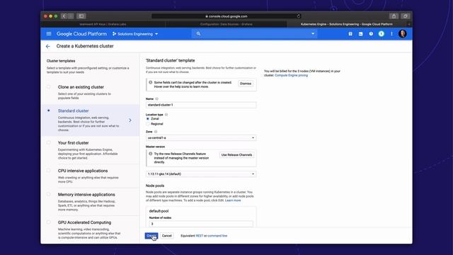This screenshot has width=453, height=255.
Task: Switch to Configuration: Data Sources Grafana tab
Action: coord(226,24)
